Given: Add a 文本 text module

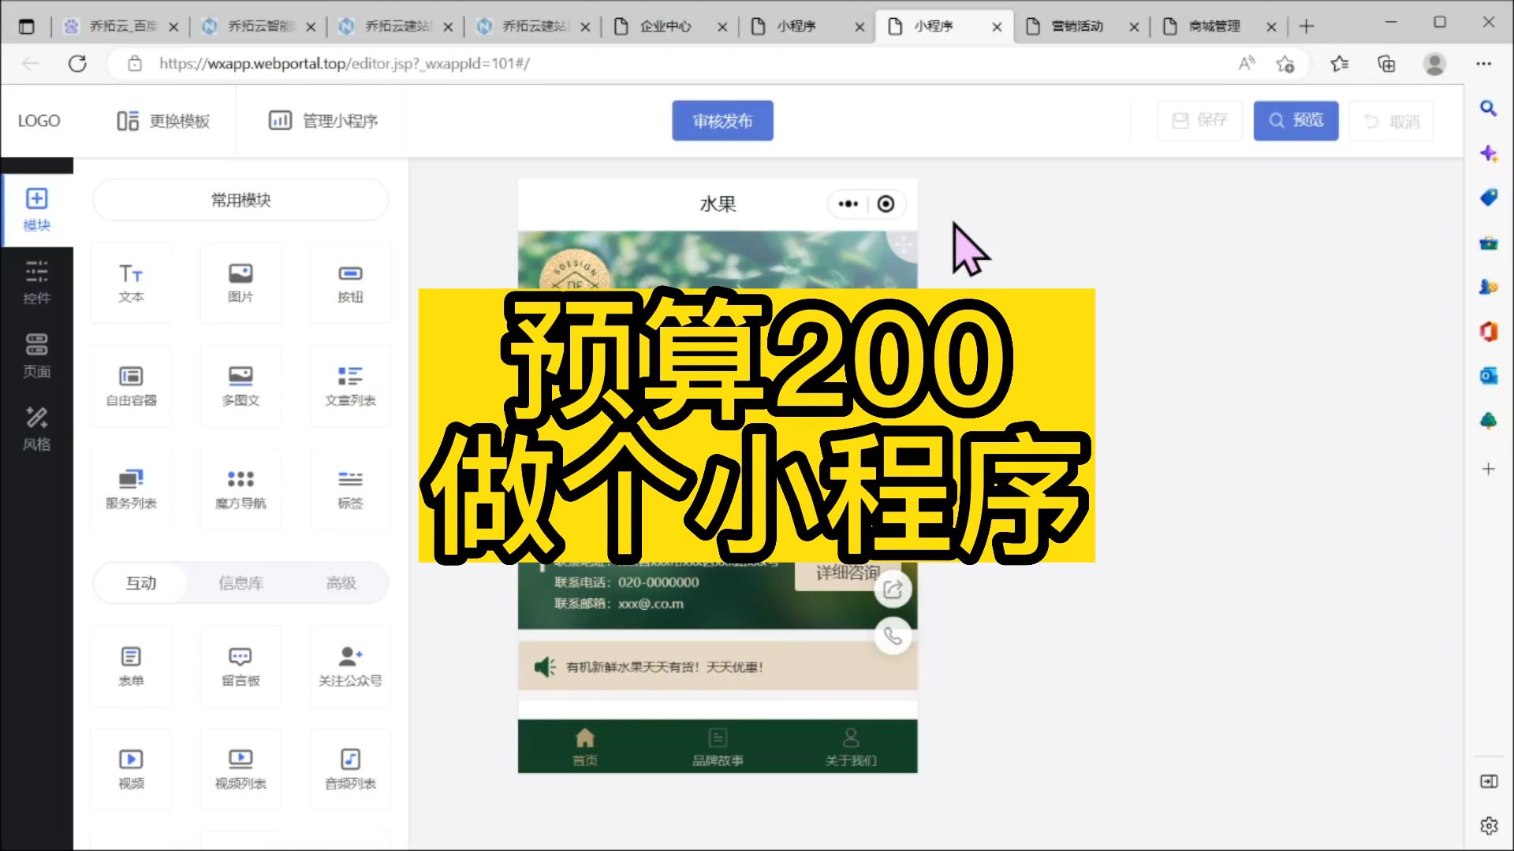Looking at the screenshot, I should [131, 282].
